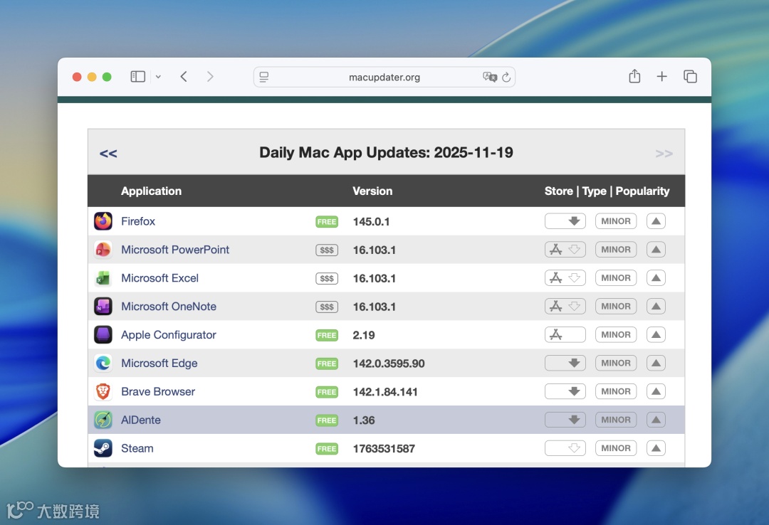Click Steam's outlined download arrow button
The height and width of the screenshot is (525, 769).
click(565, 449)
